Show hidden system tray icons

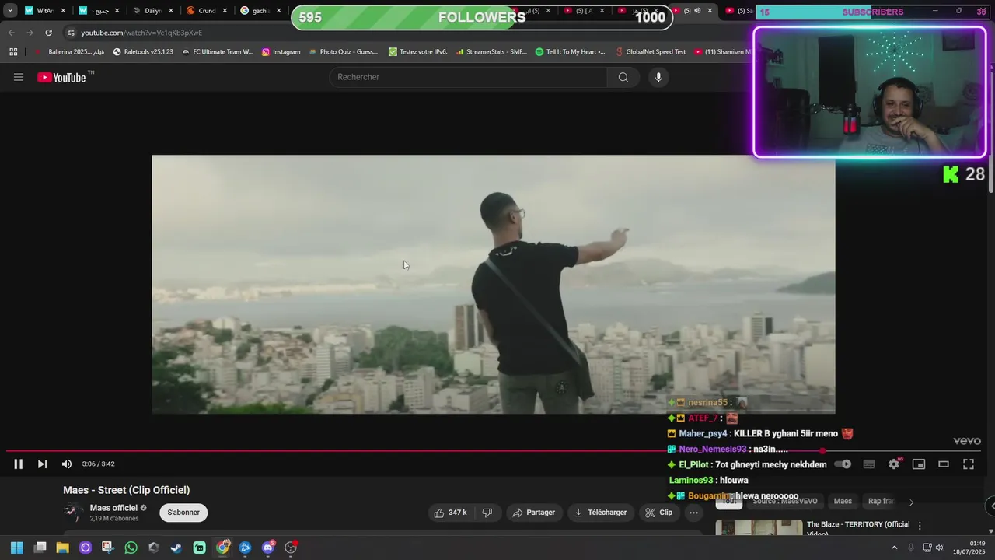[894, 548]
